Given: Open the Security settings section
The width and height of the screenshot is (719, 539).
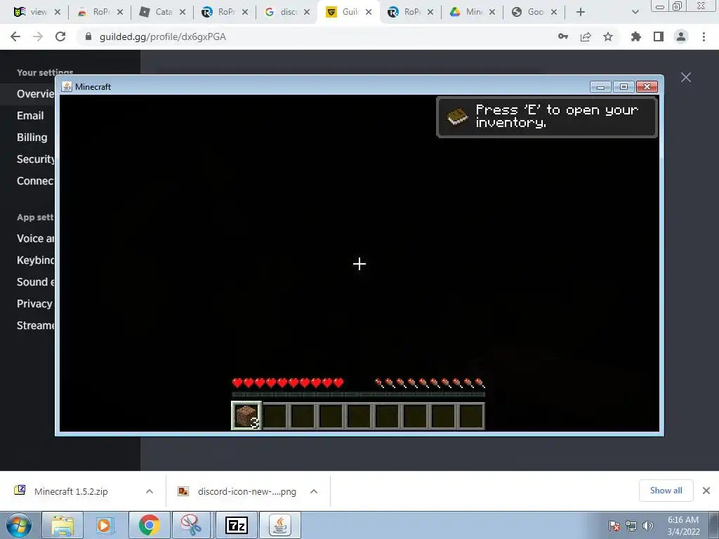Looking at the screenshot, I should point(36,159).
